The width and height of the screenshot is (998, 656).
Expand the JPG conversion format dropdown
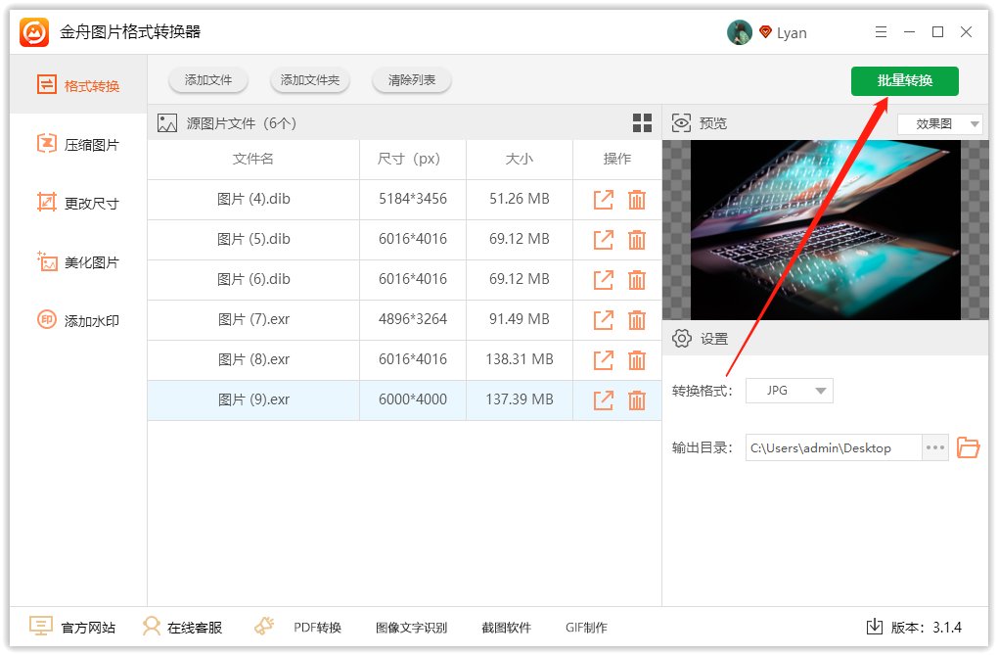coord(789,390)
